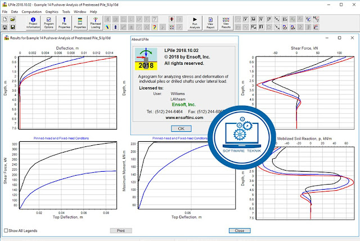Click the shear 'V' plot icon
360x241 pixels.
[x=261, y=19]
